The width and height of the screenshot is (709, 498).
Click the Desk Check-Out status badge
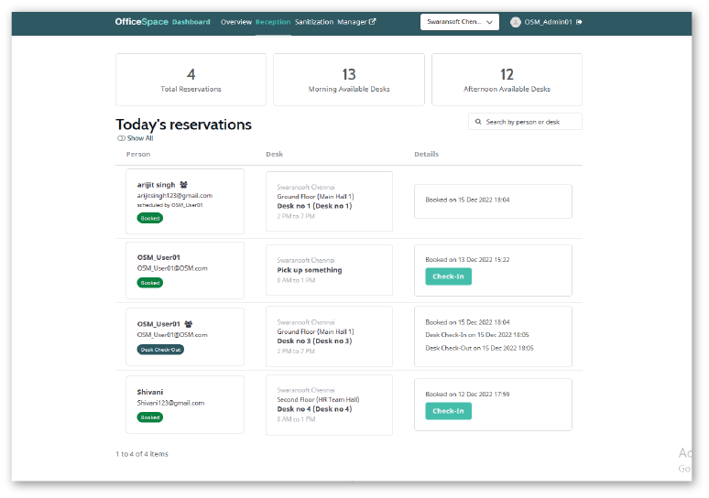[x=160, y=349]
